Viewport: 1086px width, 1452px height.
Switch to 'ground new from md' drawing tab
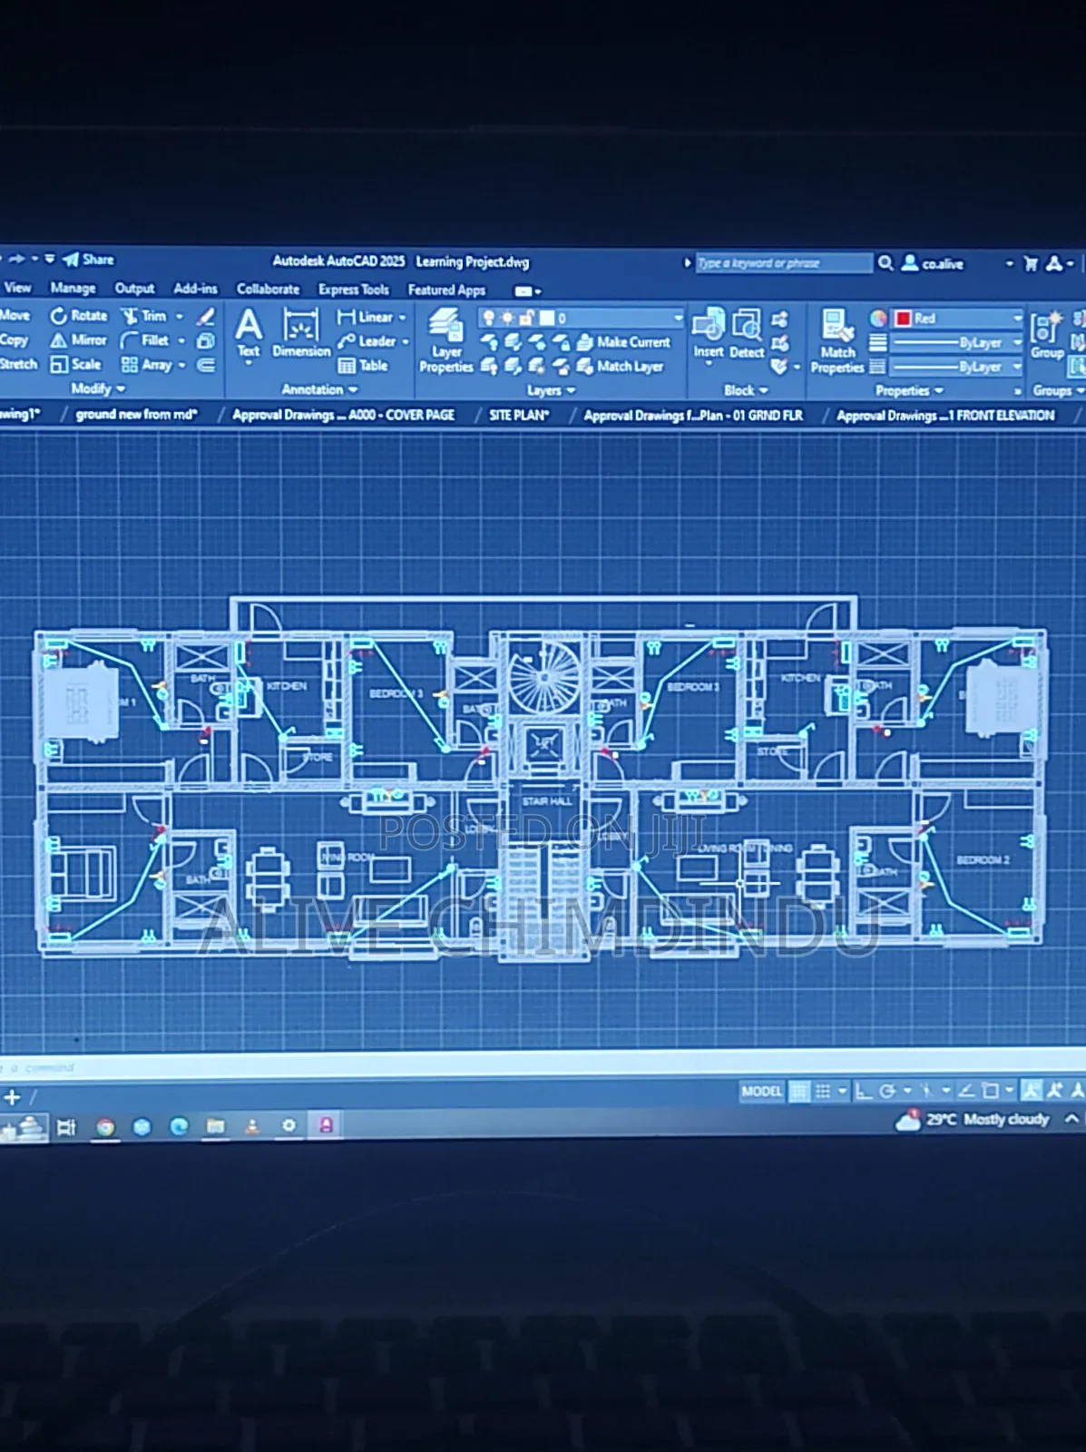tap(136, 414)
